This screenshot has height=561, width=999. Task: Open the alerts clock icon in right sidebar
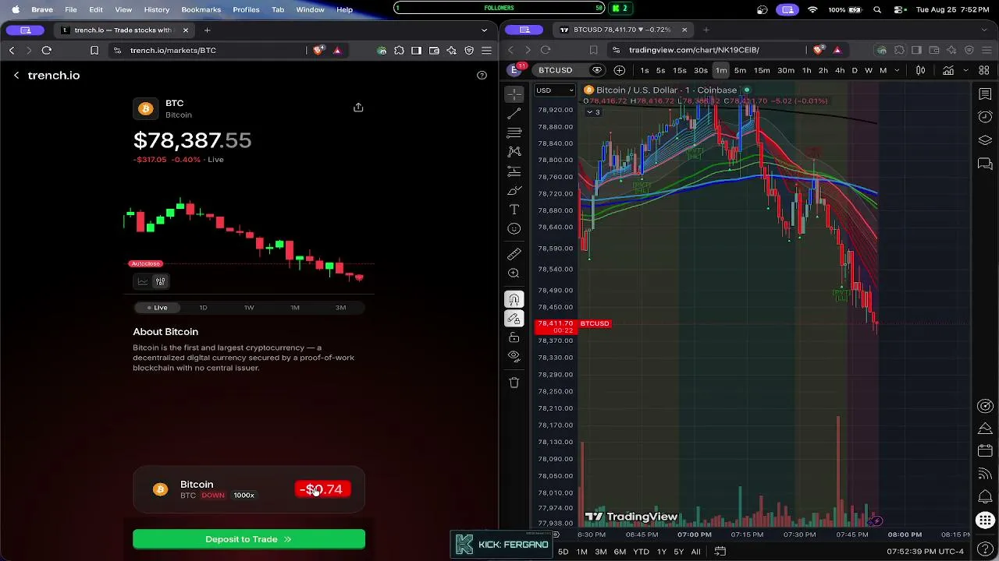985,117
